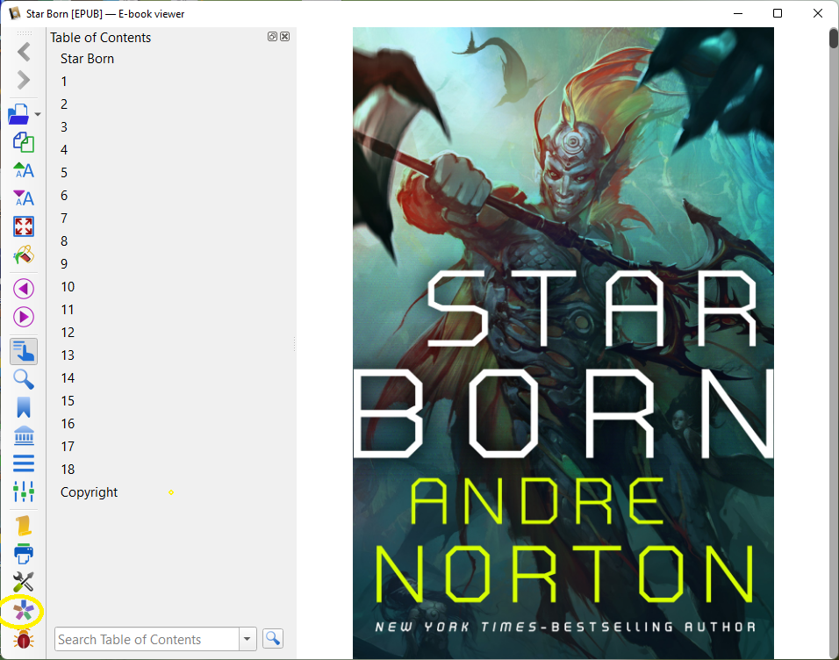Jump to chapter 17 in contents

tap(68, 447)
